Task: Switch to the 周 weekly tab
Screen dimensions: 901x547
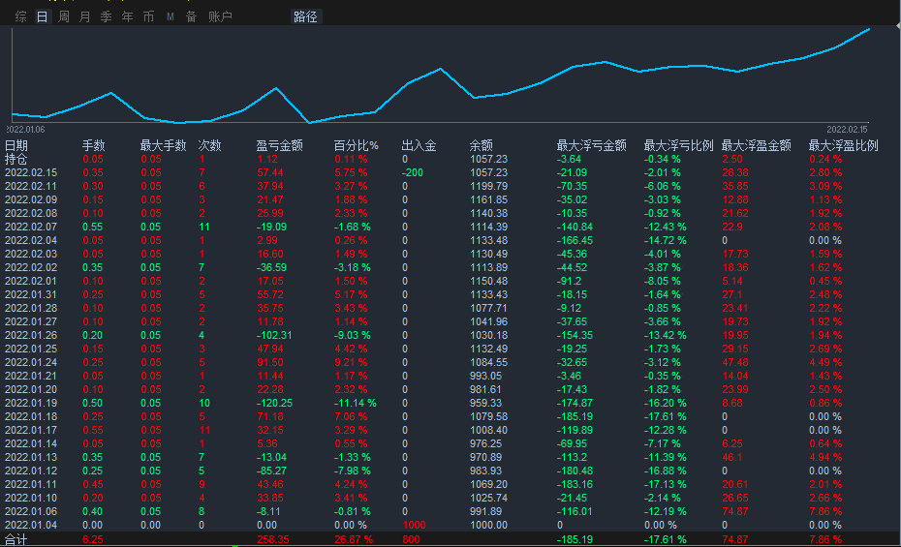Action: click(x=63, y=16)
